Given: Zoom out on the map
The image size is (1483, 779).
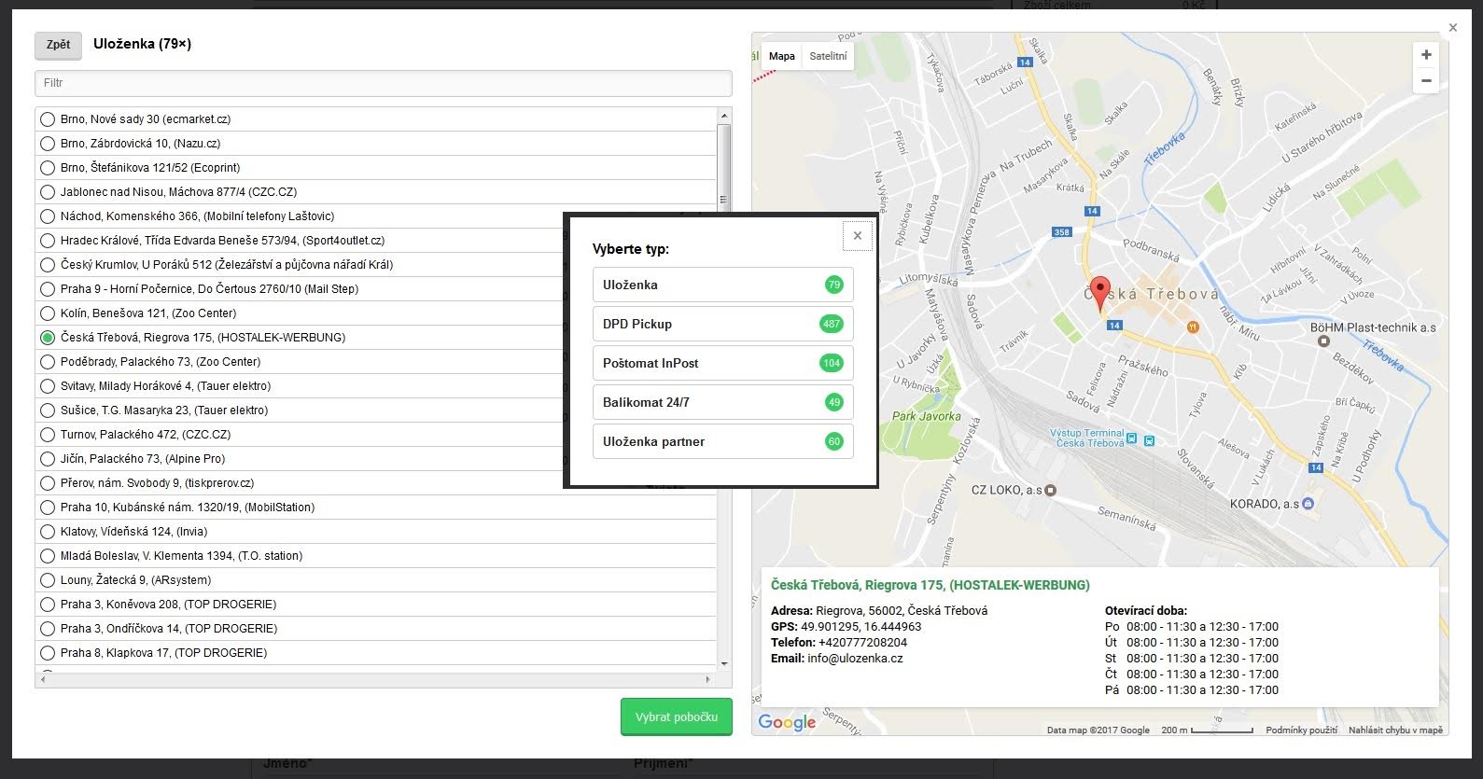Looking at the screenshot, I should click(1425, 81).
